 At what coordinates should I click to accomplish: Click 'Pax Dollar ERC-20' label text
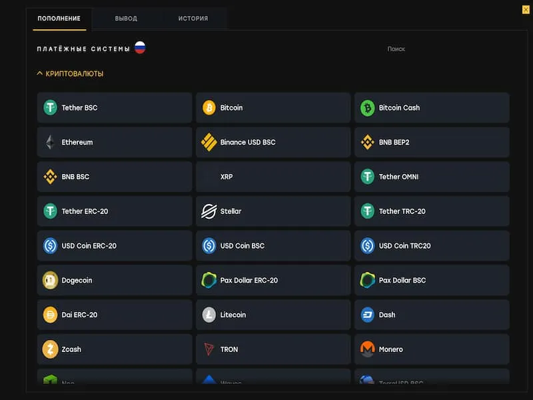[249, 280]
